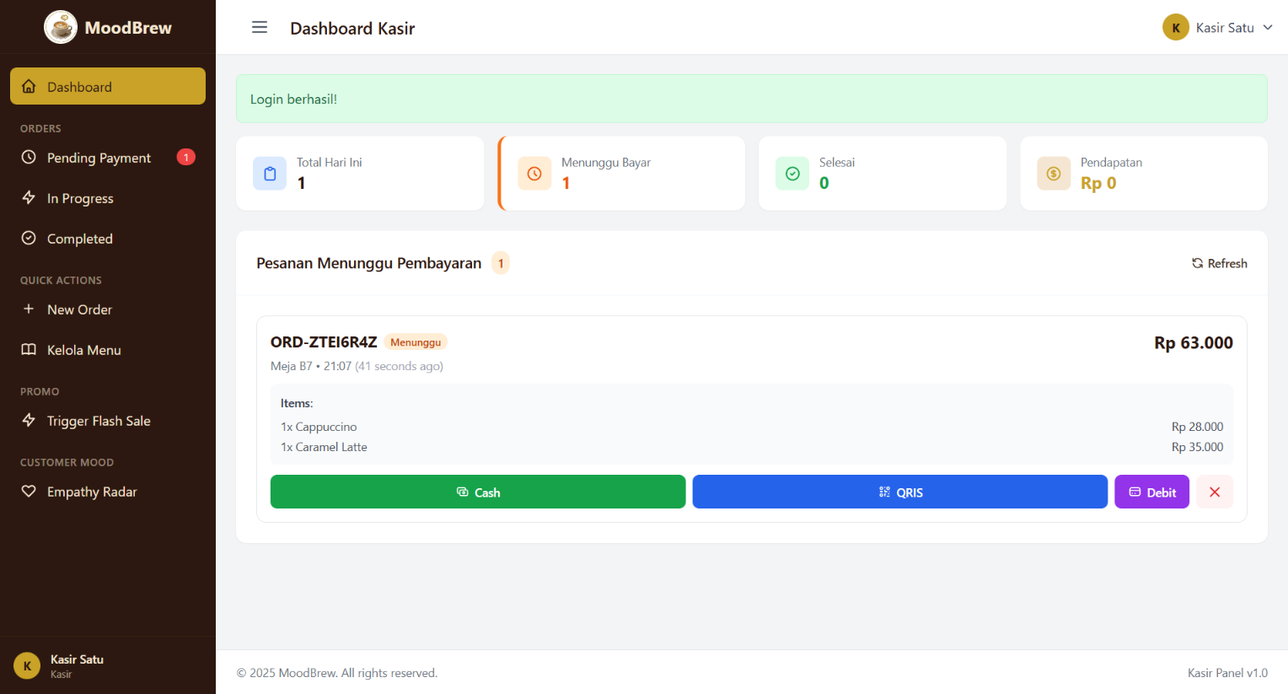Click the Completed checkmark icon

pos(27,238)
